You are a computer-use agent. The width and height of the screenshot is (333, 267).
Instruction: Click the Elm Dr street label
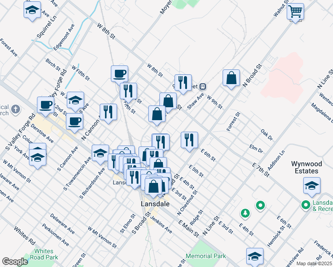point(256,149)
